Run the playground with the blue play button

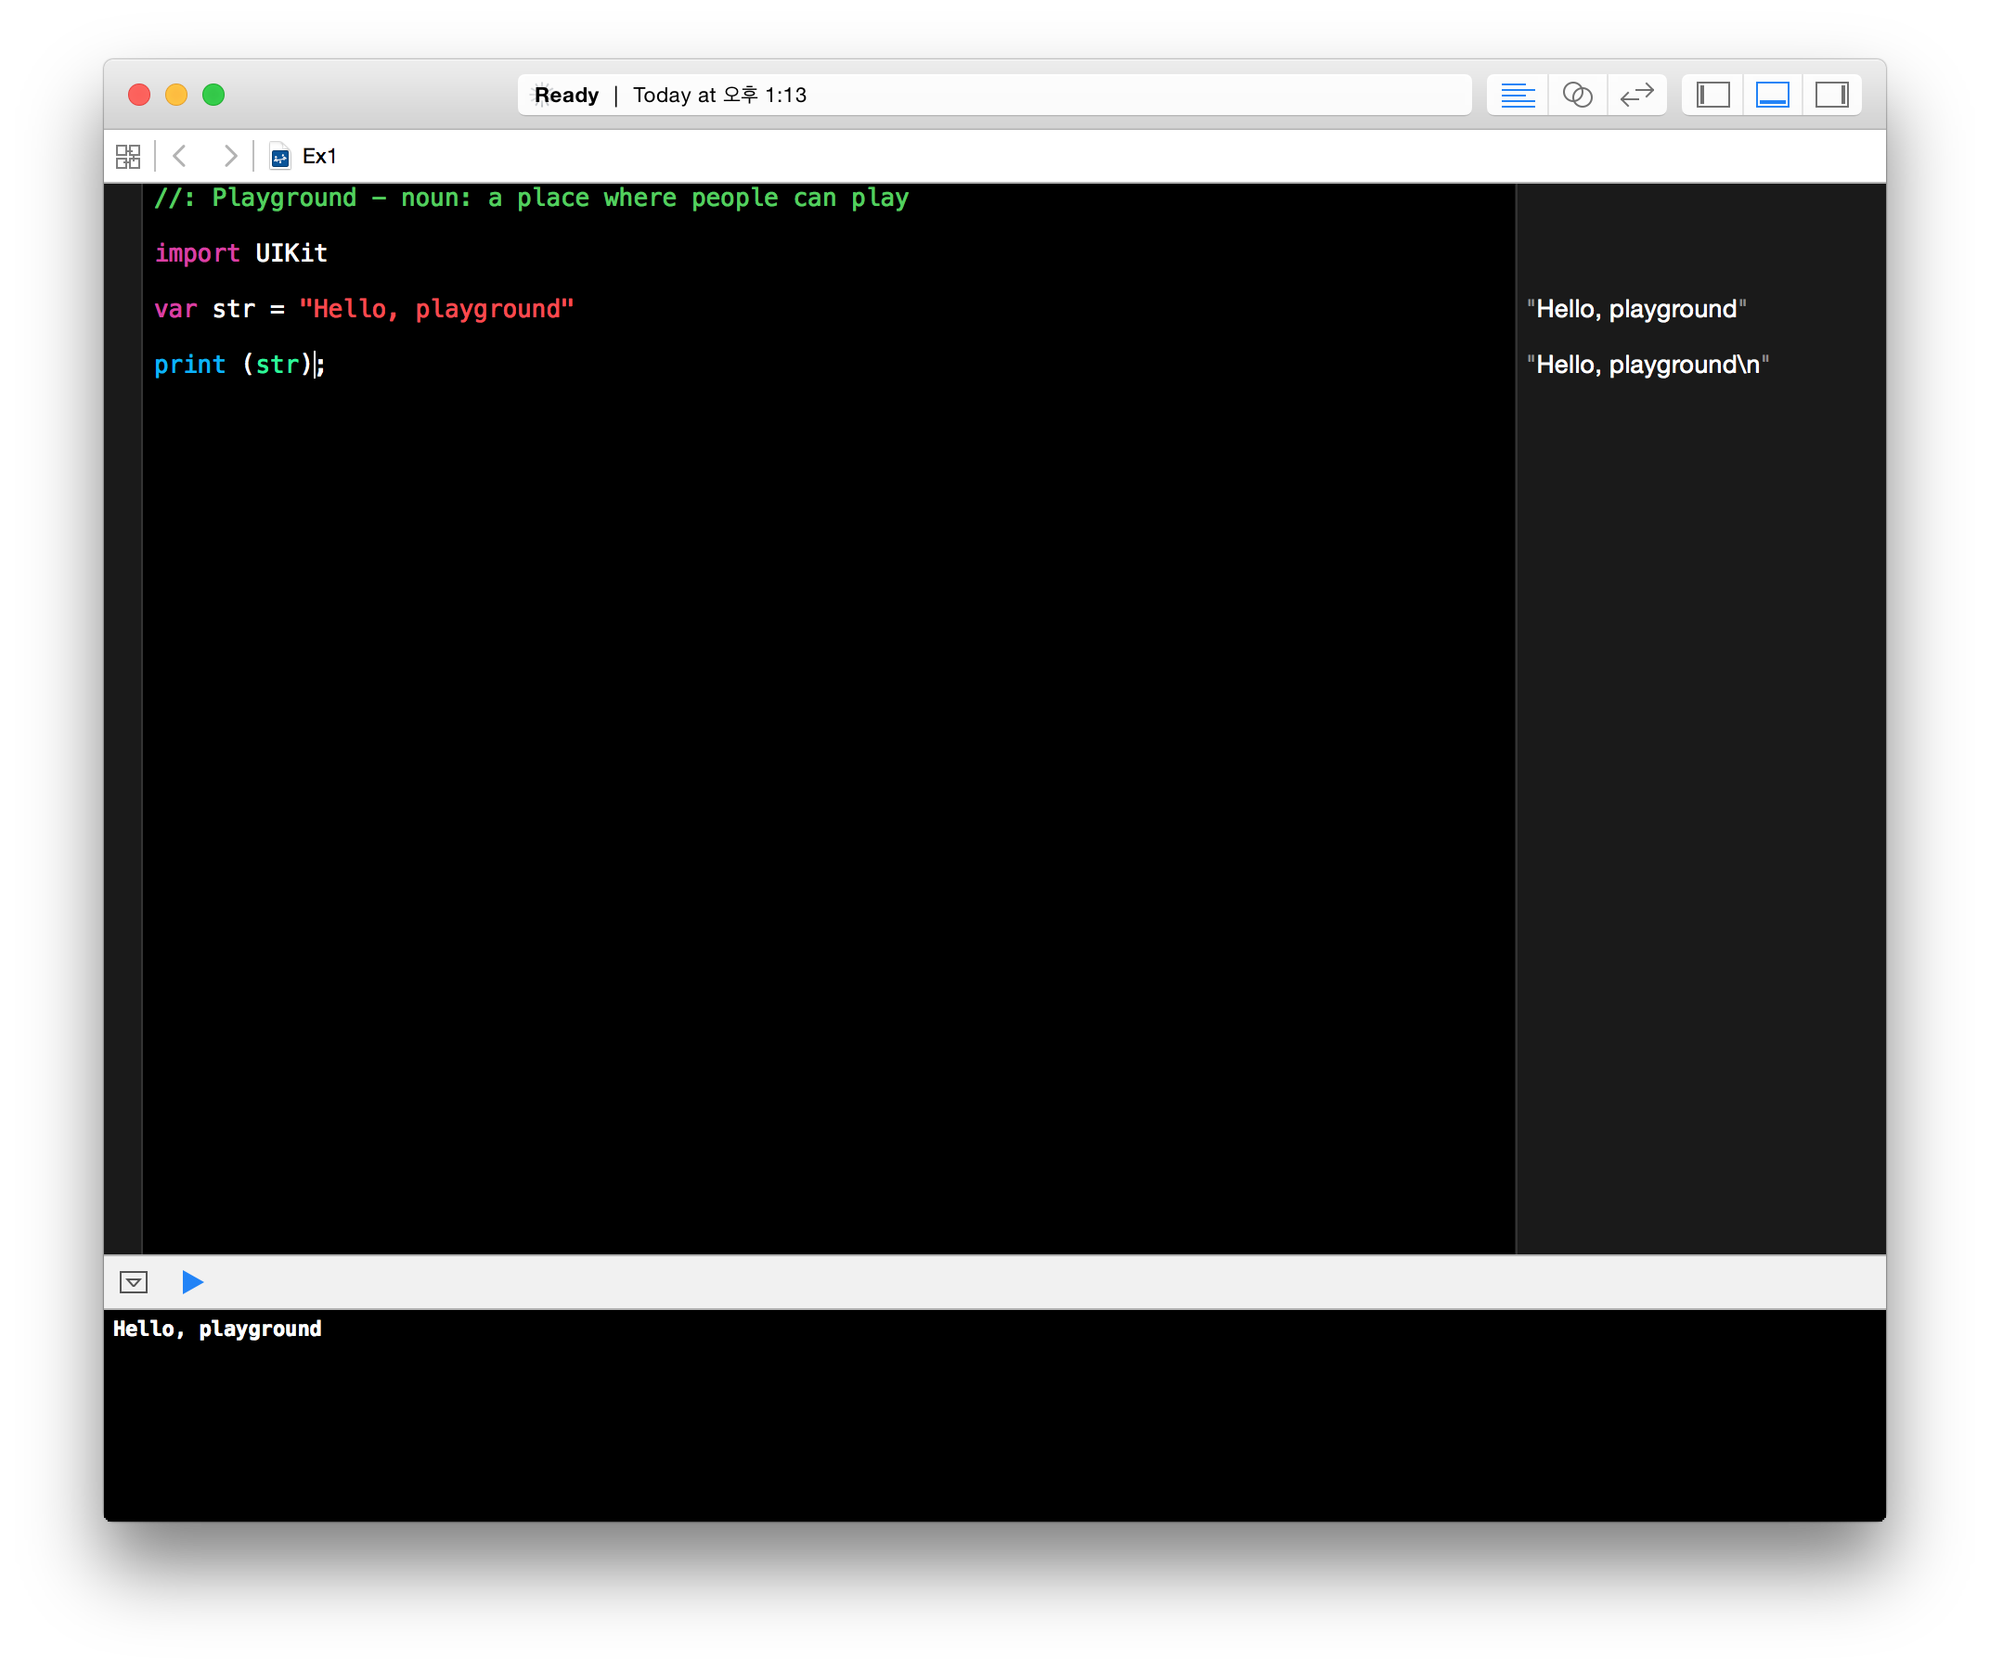pos(192,1281)
